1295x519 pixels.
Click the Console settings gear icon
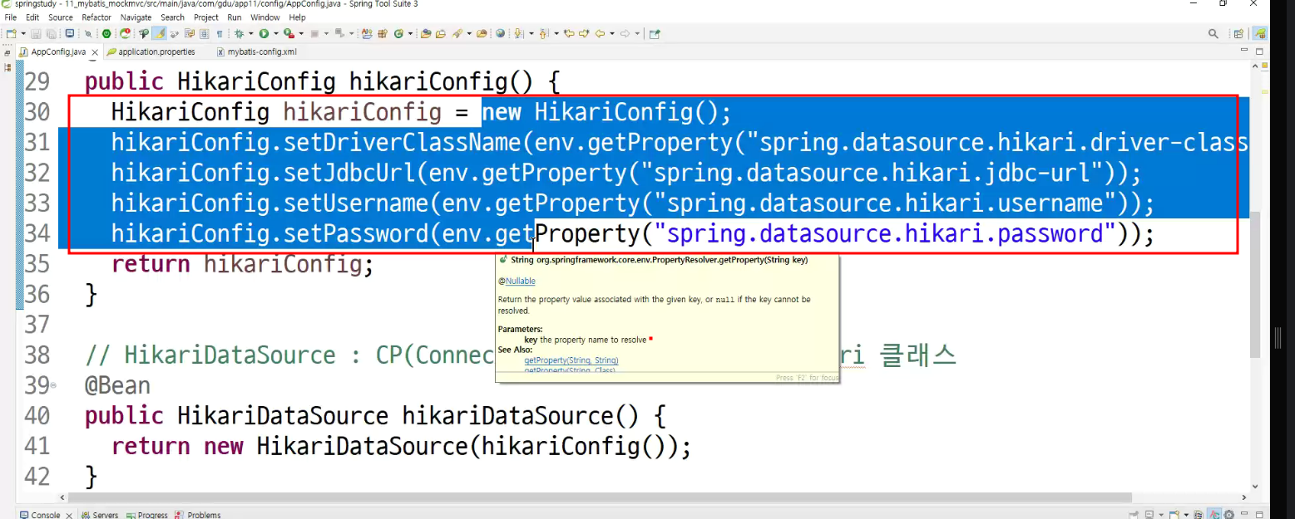(1228, 515)
